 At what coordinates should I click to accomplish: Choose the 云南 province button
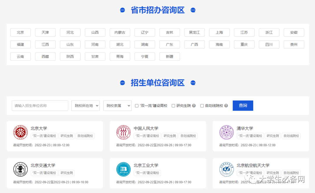[20, 57]
